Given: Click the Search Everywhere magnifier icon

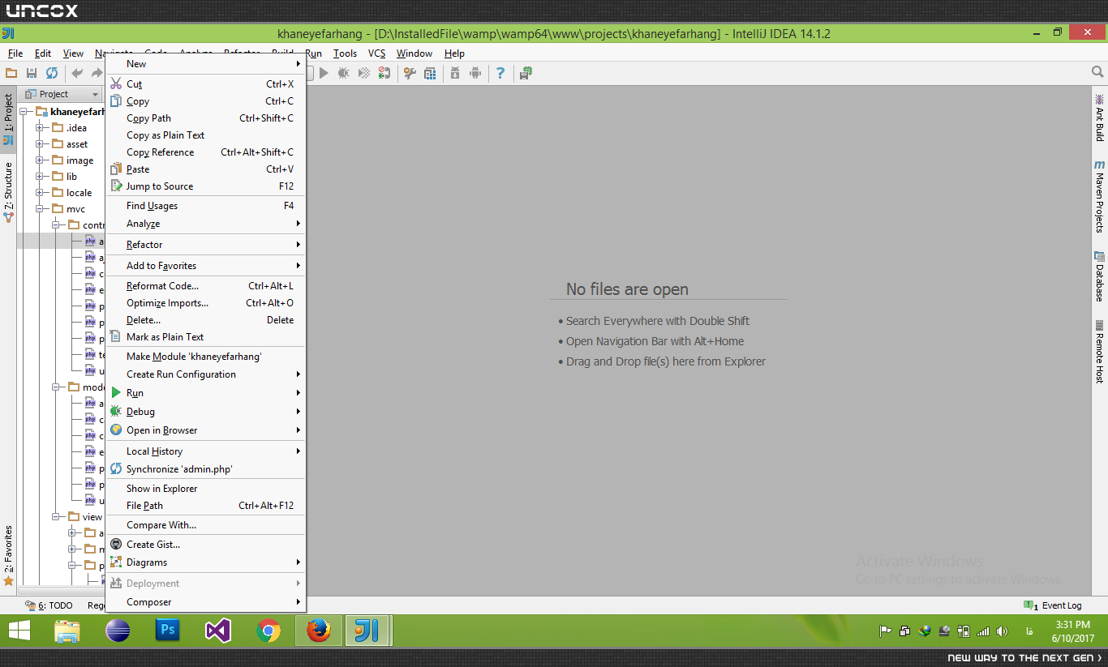Looking at the screenshot, I should pos(1097,72).
